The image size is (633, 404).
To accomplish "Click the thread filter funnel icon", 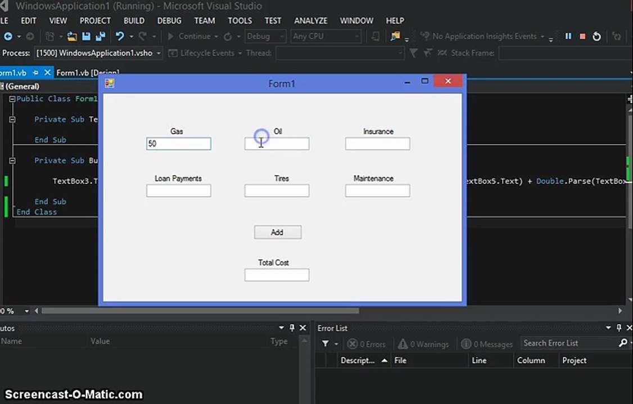I will pos(413,53).
